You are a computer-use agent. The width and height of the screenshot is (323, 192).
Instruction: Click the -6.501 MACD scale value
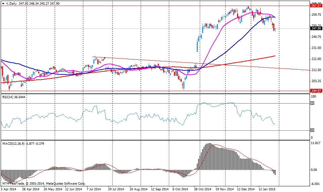(315, 184)
